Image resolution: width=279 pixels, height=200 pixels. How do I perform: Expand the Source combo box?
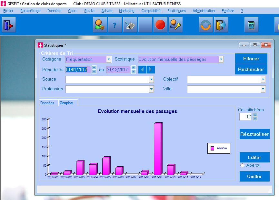pyautogui.click(x=151, y=79)
